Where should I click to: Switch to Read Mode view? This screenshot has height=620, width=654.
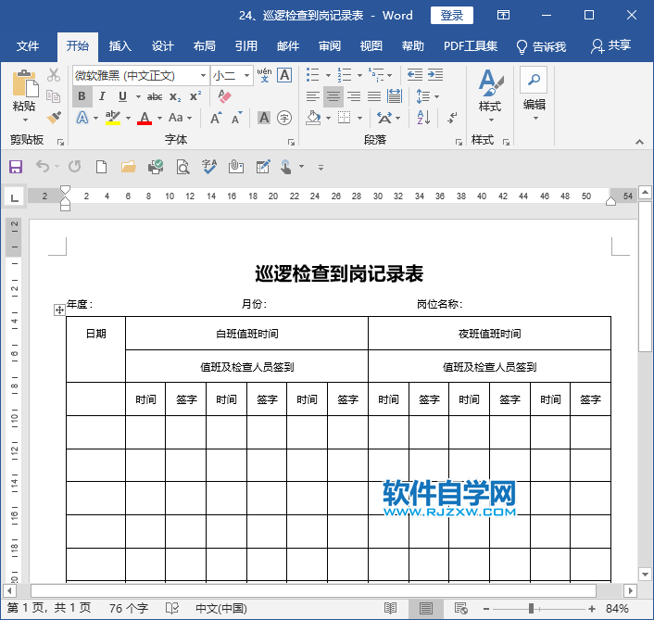(390, 608)
